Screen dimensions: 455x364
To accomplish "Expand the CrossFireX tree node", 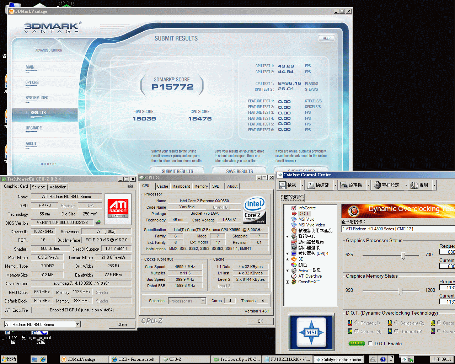I will point(287,282).
